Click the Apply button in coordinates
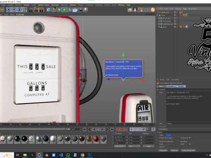The height and width of the screenshot is (158, 211). click(149, 146)
